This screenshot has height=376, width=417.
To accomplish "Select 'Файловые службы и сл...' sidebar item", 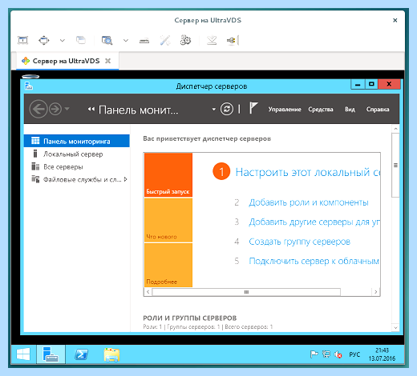I will (77, 180).
